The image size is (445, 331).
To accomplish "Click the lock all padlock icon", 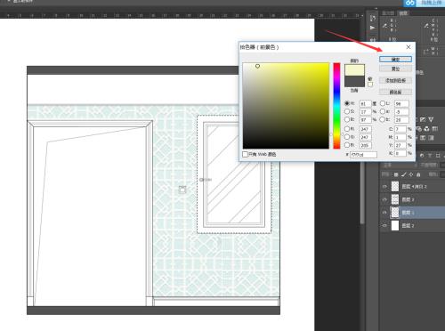I will point(418,174).
